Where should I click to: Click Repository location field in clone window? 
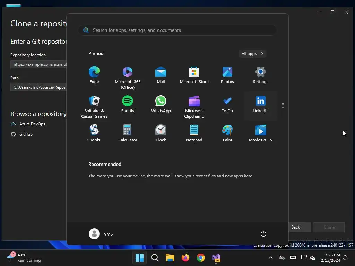pos(38,64)
